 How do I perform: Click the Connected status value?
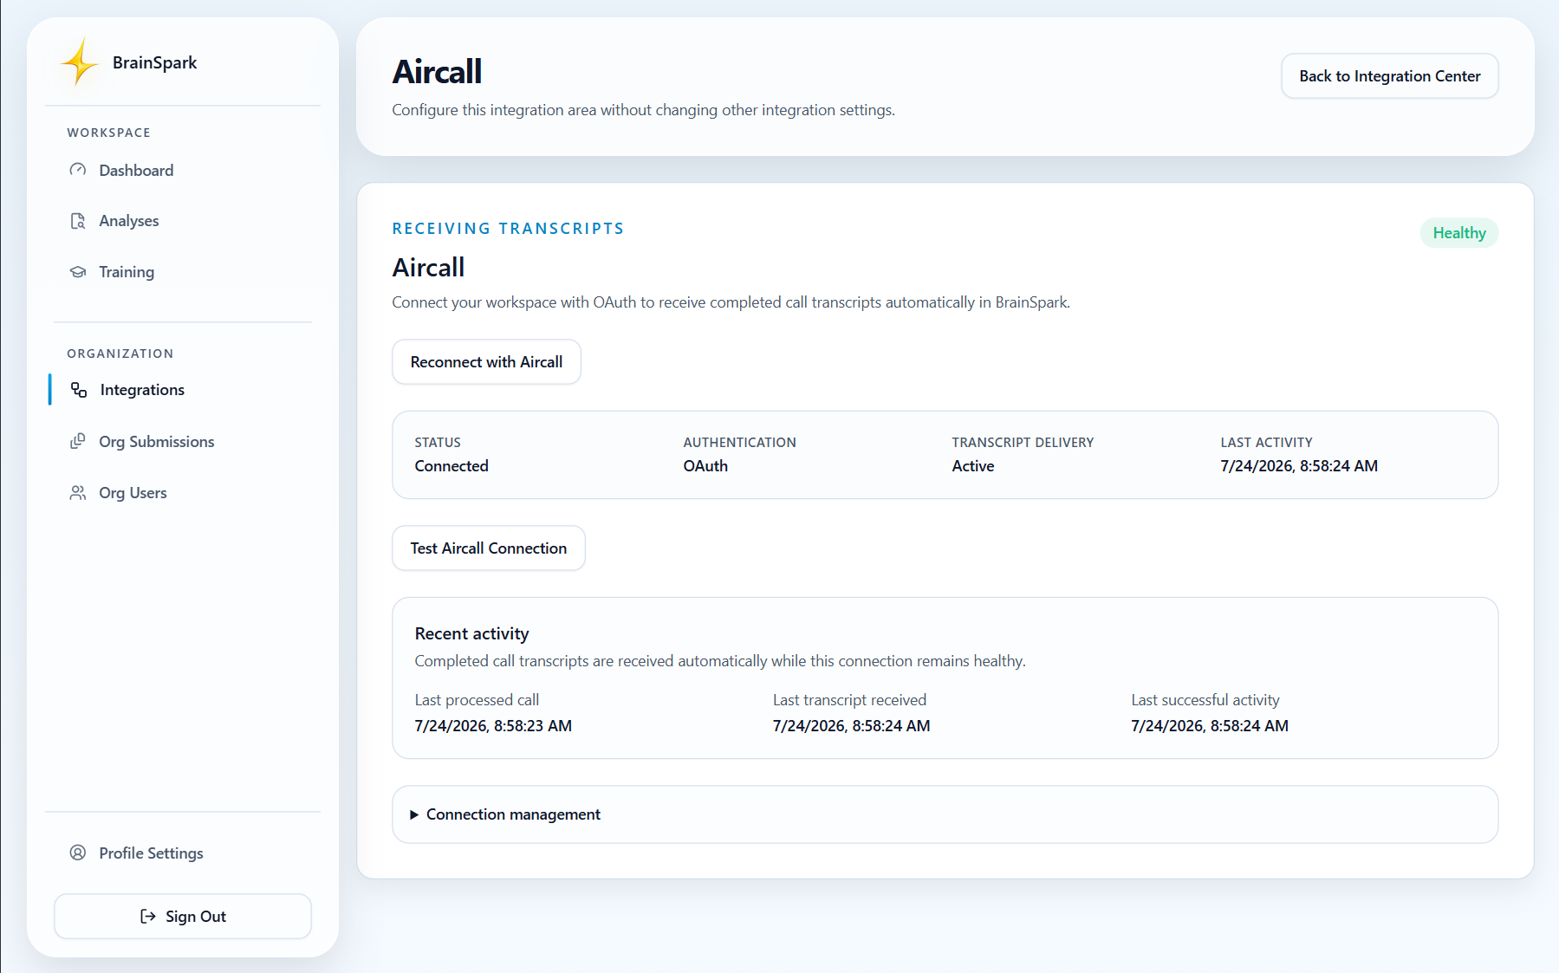click(x=451, y=466)
